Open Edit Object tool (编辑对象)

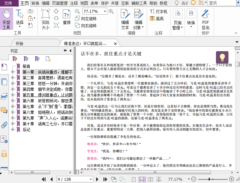[138, 19]
